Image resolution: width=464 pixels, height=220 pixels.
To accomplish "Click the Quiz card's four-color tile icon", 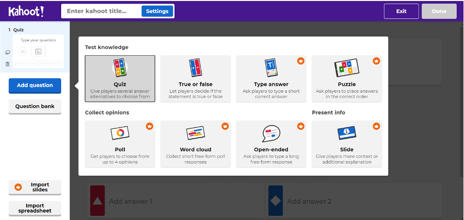I will (x=120, y=68).
